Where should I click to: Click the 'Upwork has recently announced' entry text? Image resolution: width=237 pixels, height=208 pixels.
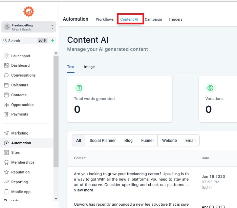pos(131,204)
